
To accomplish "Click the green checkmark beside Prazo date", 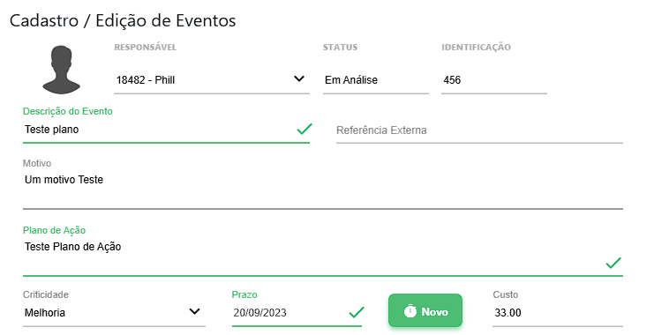I will pyautogui.click(x=357, y=312).
